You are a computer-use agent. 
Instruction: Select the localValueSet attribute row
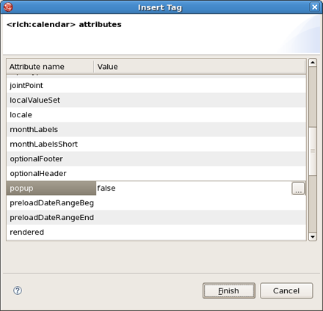156,100
